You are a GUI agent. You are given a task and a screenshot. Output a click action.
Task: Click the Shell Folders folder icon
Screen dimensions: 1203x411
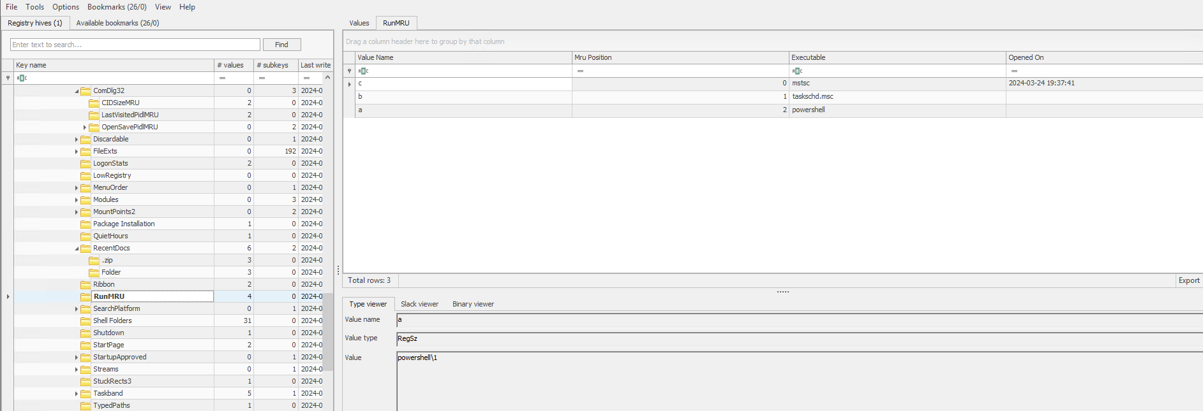tap(86, 321)
